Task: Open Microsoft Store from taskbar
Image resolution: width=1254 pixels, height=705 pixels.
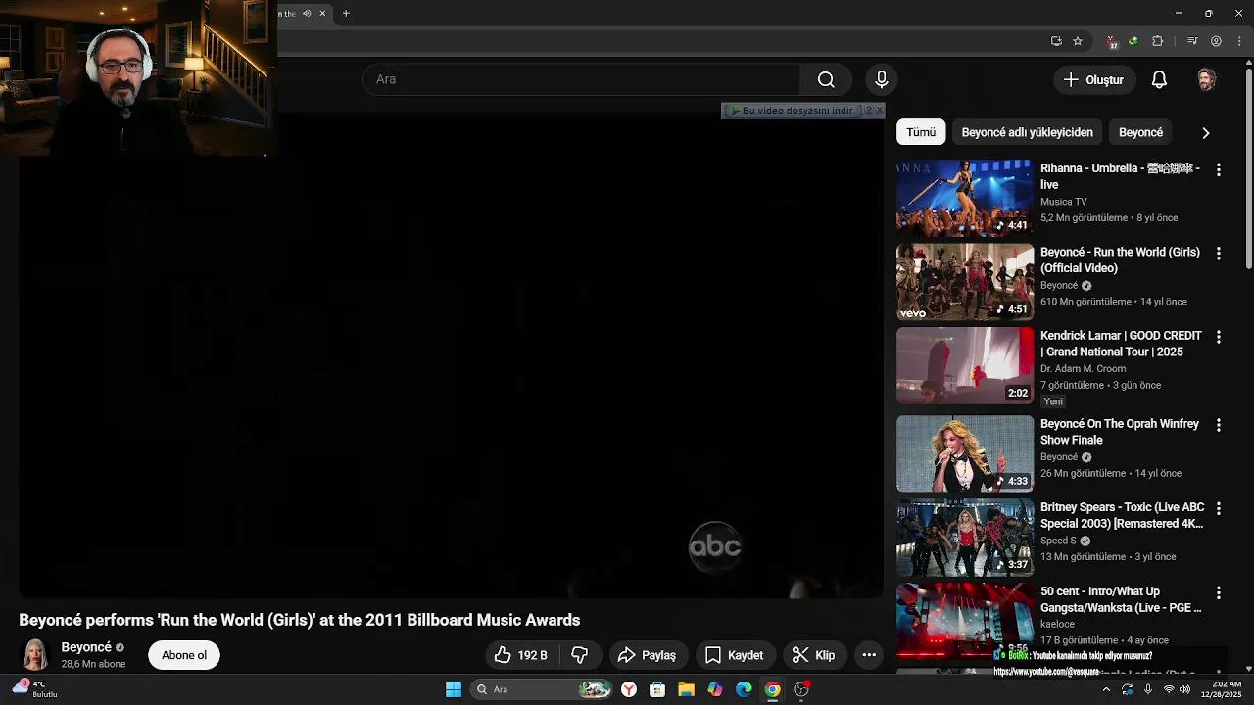Action: click(x=657, y=689)
